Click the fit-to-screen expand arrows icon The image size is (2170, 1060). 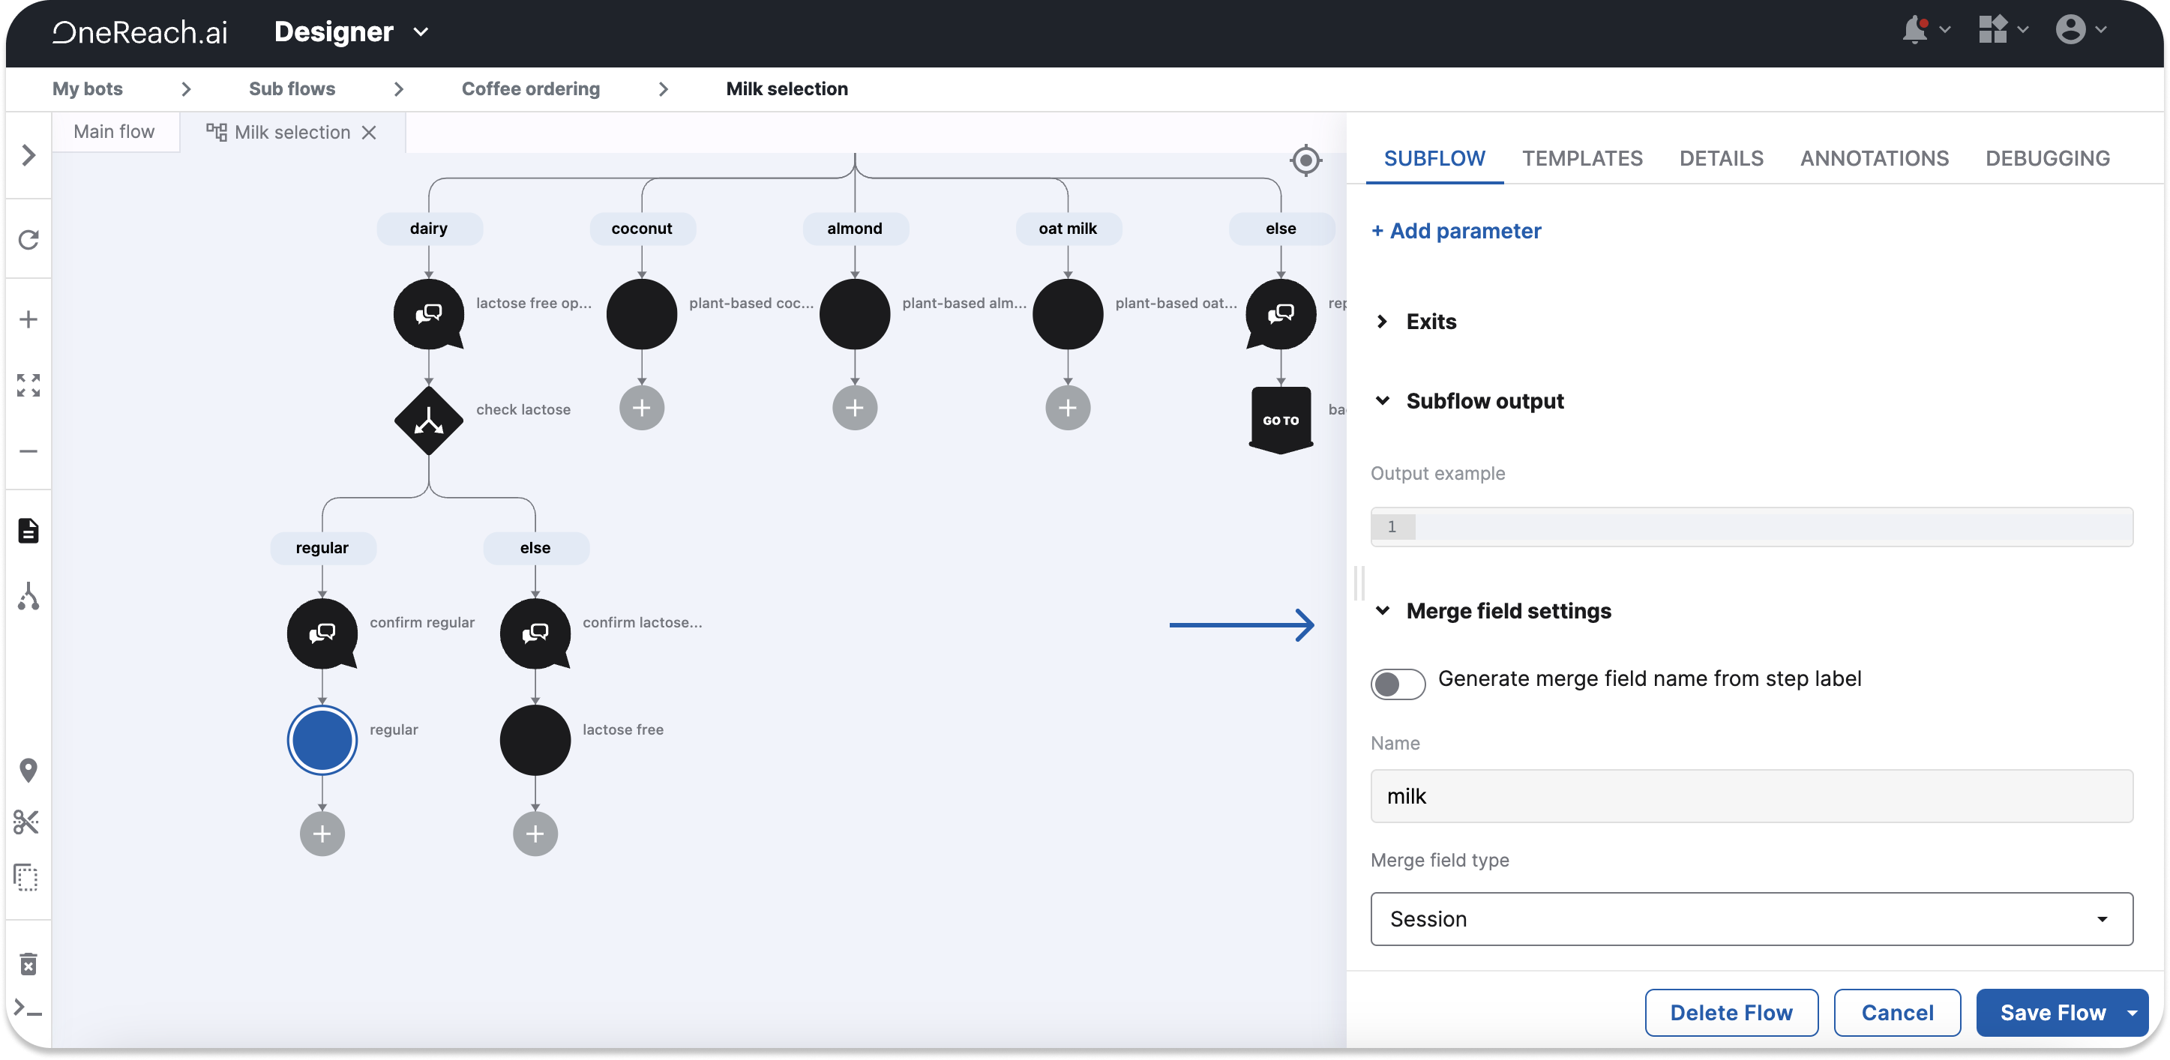(x=28, y=385)
